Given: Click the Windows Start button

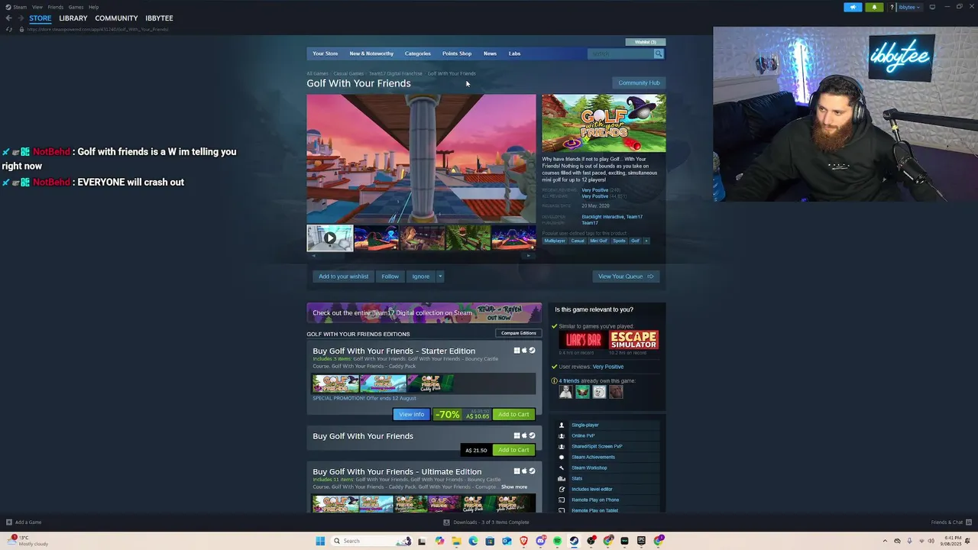Looking at the screenshot, I should tap(320, 541).
